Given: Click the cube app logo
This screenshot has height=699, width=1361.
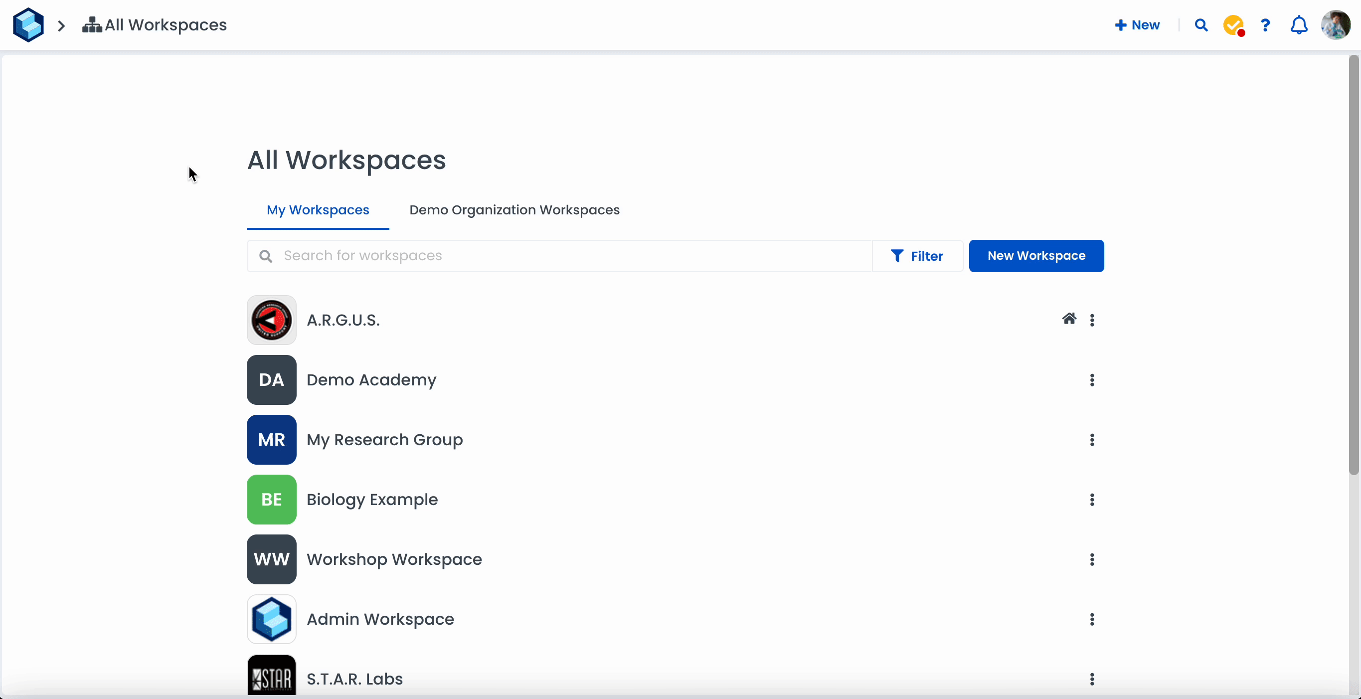Looking at the screenshot, I should (x=28, y=25).
